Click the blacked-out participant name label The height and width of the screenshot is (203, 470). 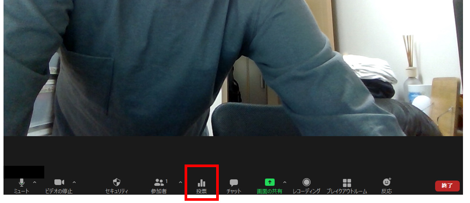click(24, 172)
